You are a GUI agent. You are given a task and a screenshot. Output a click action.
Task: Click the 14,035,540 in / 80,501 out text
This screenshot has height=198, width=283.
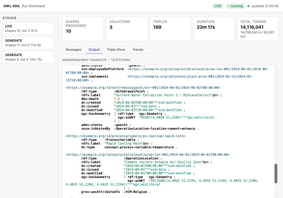(x=257, y=34)
